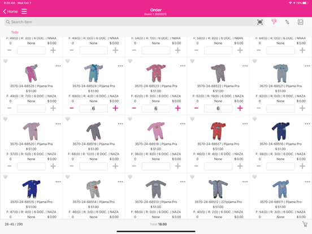The image size is (312, 234).
Task: Check Wi-Fi indicator in status bar
Action: click(x=291, y=3)
